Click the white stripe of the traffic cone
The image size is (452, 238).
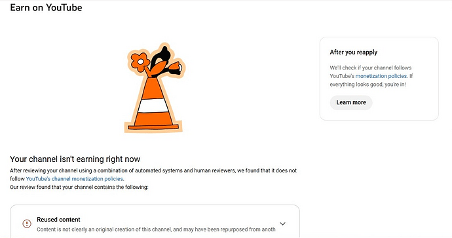point(153,106)
